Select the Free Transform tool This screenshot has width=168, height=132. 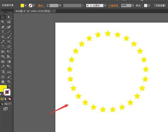pos(9,52)
